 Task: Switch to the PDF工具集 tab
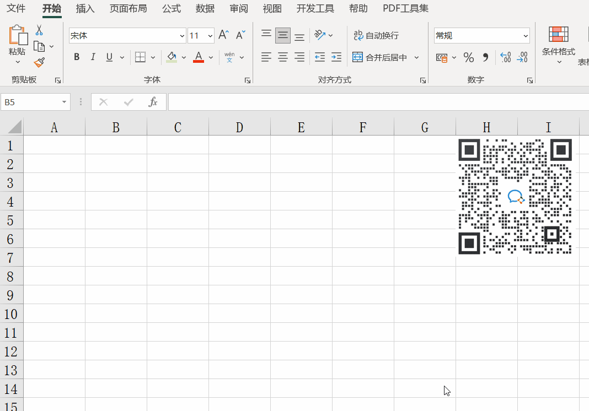[405, 8]
